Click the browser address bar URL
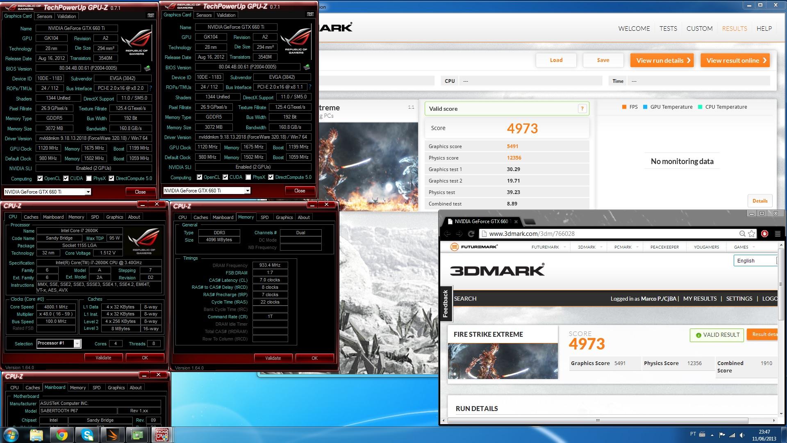The image size is (787, 443). (x=532, y=234)
